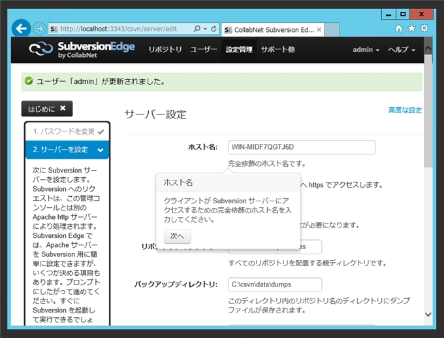
Task: Select step 1. パスワードを変更
Action: coord(67,131)
